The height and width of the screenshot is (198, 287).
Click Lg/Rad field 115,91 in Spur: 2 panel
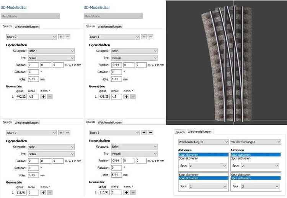[21, 193]
